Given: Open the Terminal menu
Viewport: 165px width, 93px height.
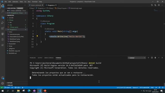Looking at the screenshot, I should [x=35, y=2].
